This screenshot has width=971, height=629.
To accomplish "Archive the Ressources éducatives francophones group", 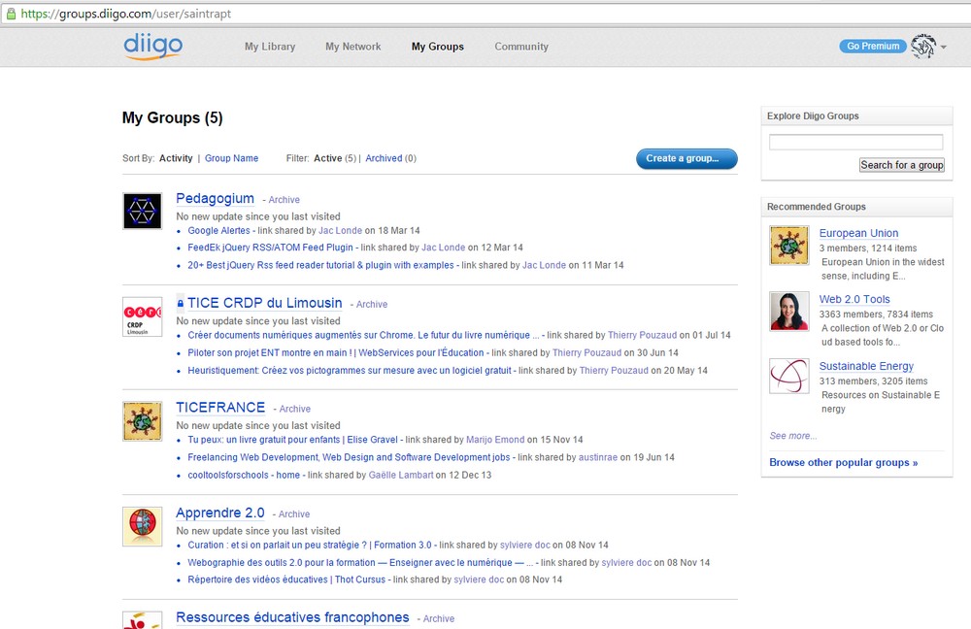I will tap(439, 619).
